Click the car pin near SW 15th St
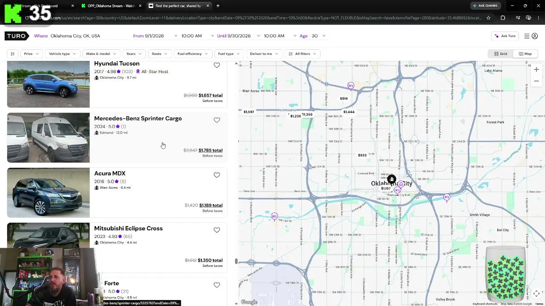The height and width of the screenshot is (306, 545). [274, 216]
